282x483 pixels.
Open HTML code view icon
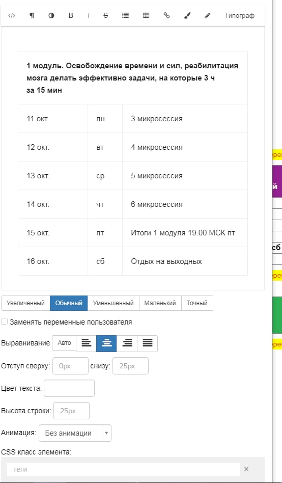(x=11, y=16)
